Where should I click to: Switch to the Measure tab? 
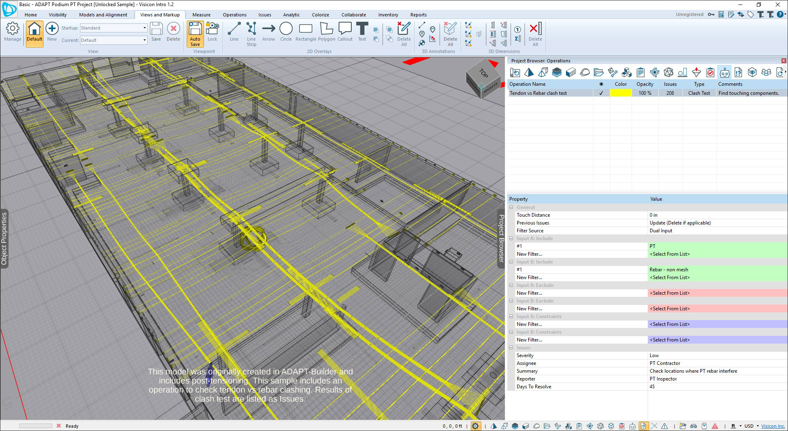point(202,15)
